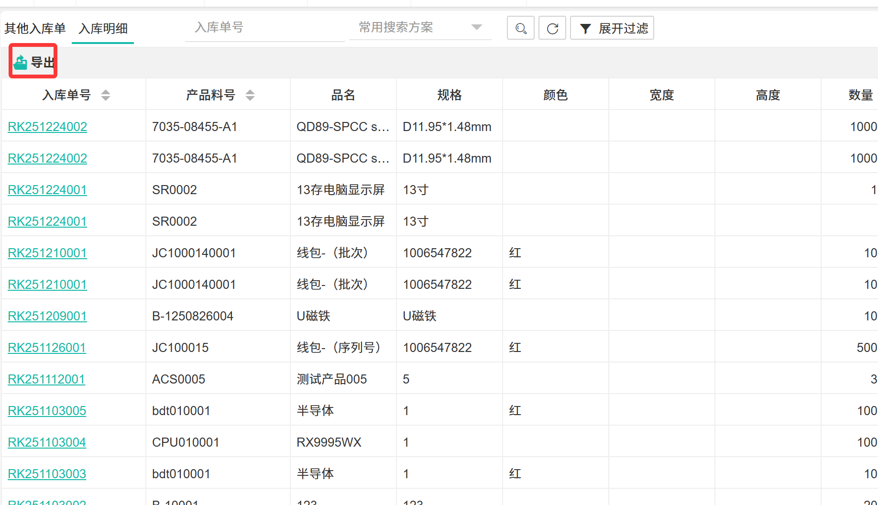Image resolution: width=878 pixels, height=505 pixels.
Task: Open the first RK251224001 order link
Action: pyautogui.click(x=47, y=190)
